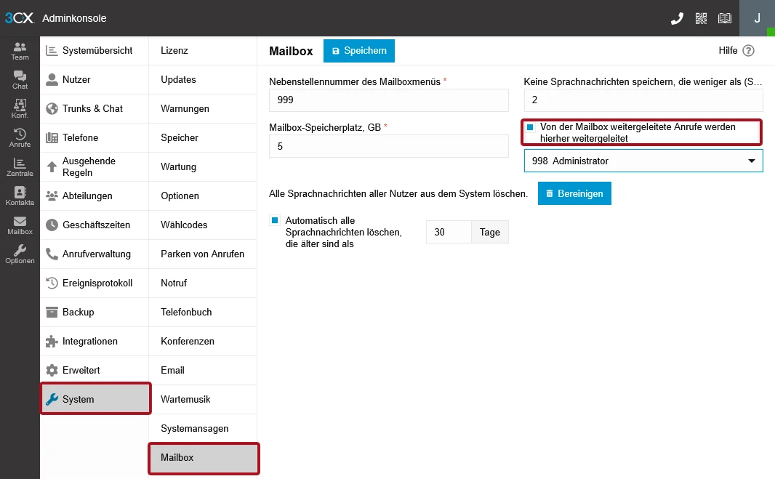Open the Chat icon in left sidebar
The height and width of the screenshot is (479, 775).
(x=20, y=79)
